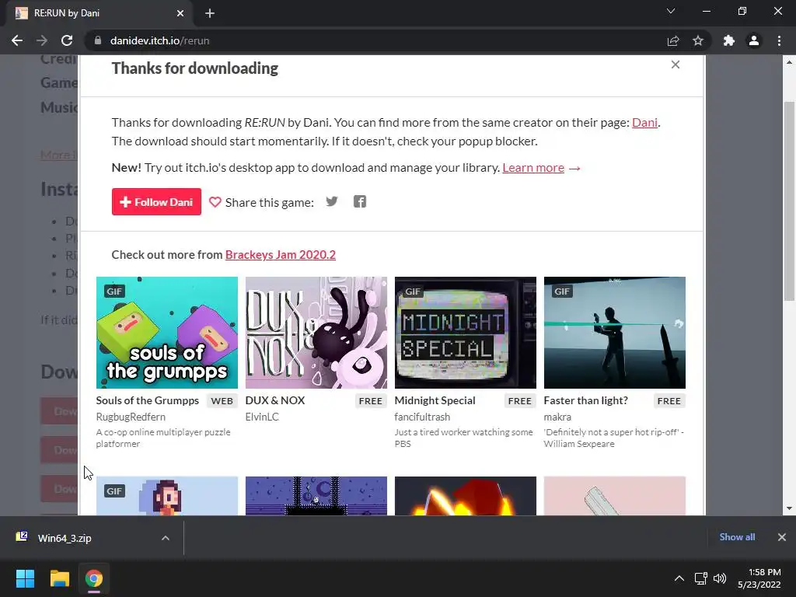Viewport: 796px width, 597px height.
Task: Open Faster than light? thumbnail
Action: pyautogui.click(x=615, y=333)
